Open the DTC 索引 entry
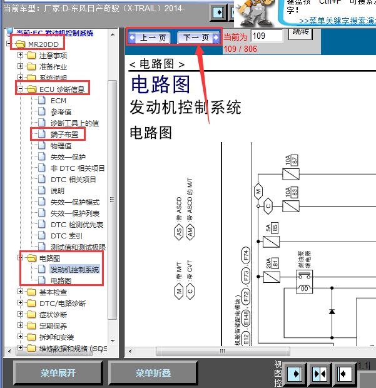This screenshot has height=388, width=376. click(x=66, y=236)
